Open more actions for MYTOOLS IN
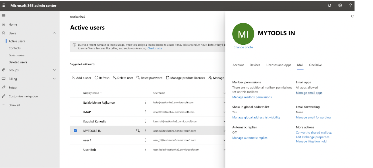Screen dimensions: 373x168 (146, 131)
